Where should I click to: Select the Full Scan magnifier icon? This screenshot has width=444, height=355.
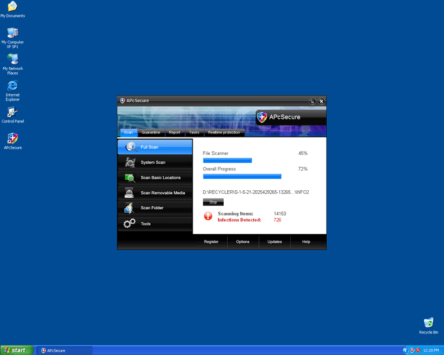pos(131,147)
